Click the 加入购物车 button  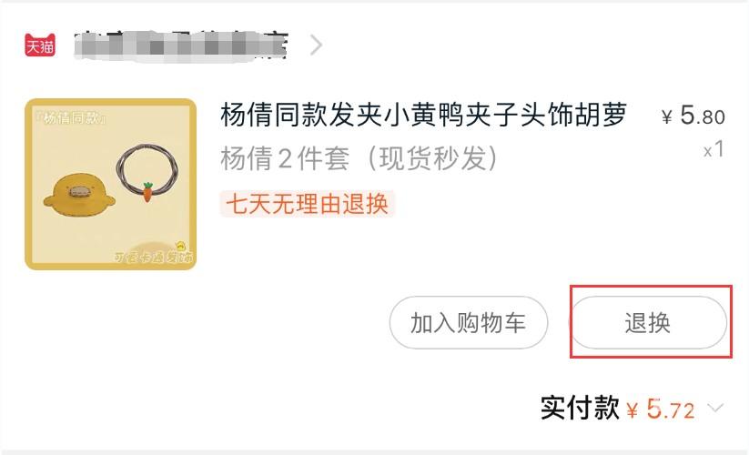[x=469, y=323]
